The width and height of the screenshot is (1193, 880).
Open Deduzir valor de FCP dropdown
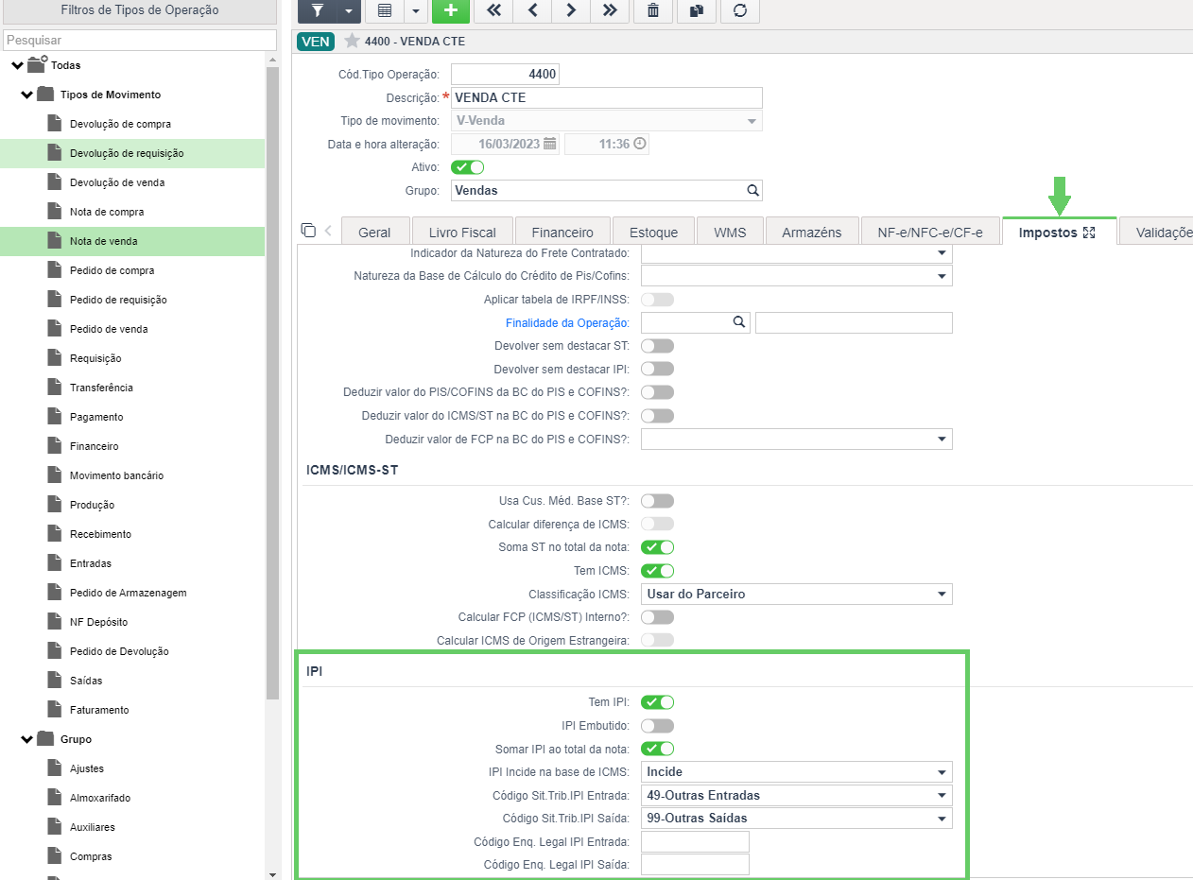point(942,440)
